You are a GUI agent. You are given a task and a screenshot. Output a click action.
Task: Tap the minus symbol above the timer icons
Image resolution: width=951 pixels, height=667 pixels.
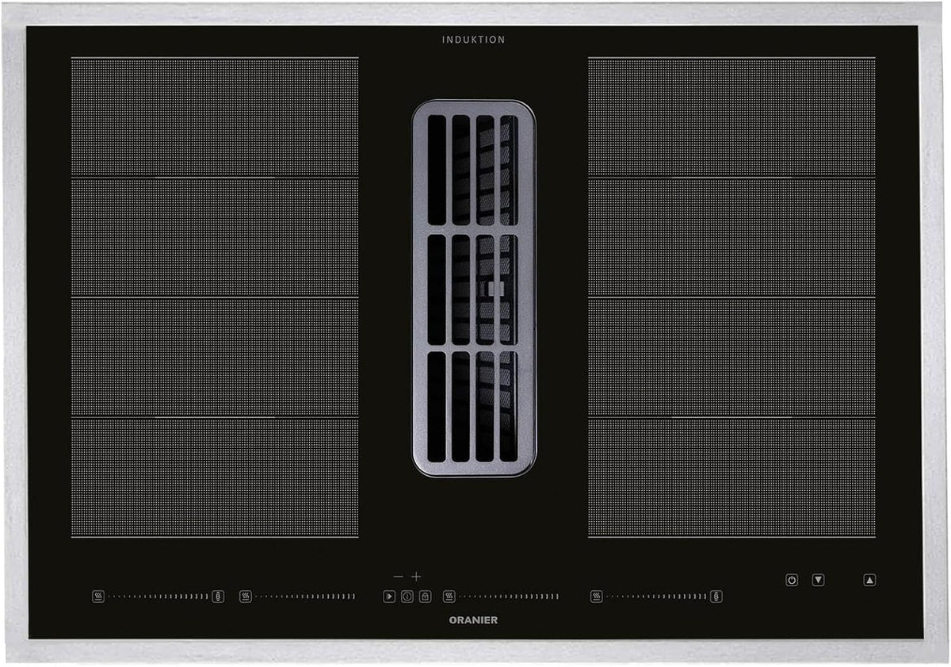tap(398, 577)
